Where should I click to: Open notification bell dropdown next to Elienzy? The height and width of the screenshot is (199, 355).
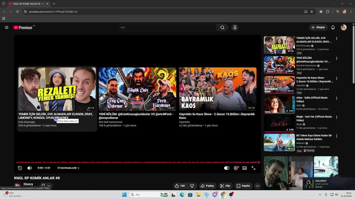46,186
